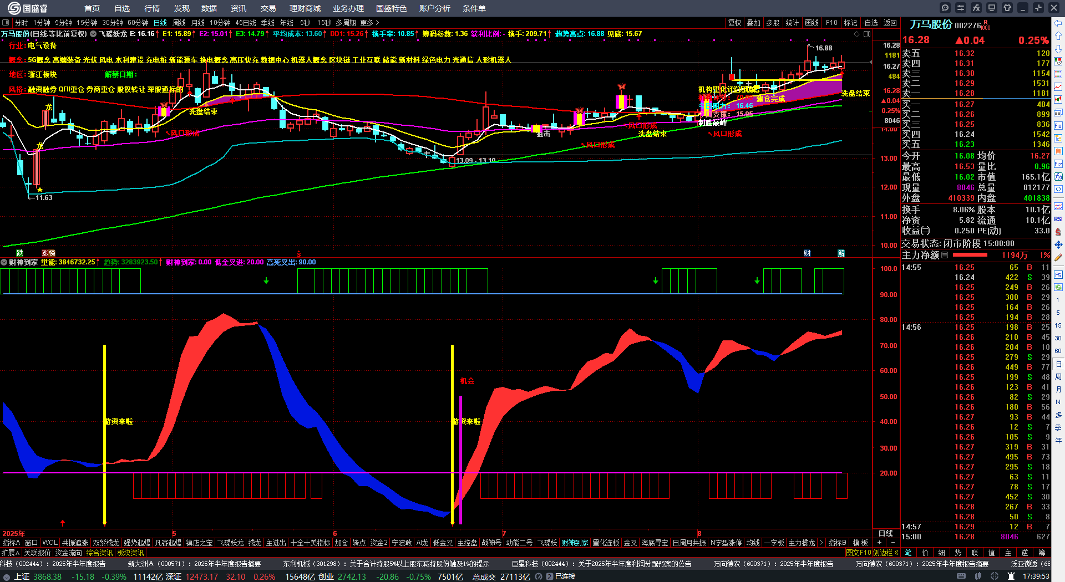The height and width of the screenshot is (582, 1065).
Task: Click the RSI indicator sidebar icon
Action: coord(1058,219)
